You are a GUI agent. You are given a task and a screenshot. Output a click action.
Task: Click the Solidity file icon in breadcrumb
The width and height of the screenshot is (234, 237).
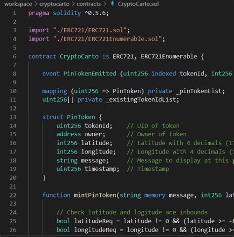tap(113, 3)
